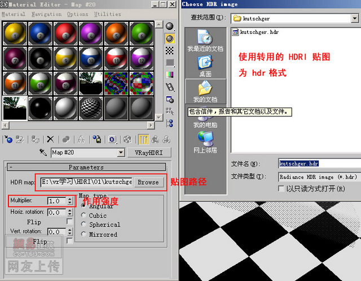Toggle the checkered Background icon
The height and width of the screenshot is (281, 361).
point(170,50)
